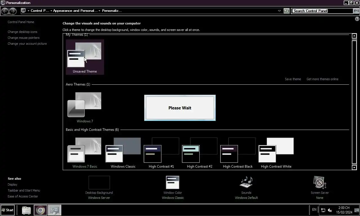Click the Help question mark icon
The height and width of the screenshot is (216, 360).
click(357, 19)
